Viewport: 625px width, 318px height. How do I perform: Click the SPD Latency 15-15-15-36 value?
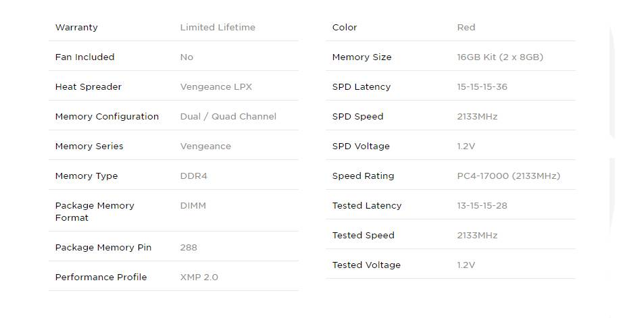click(x=482, y=87)
